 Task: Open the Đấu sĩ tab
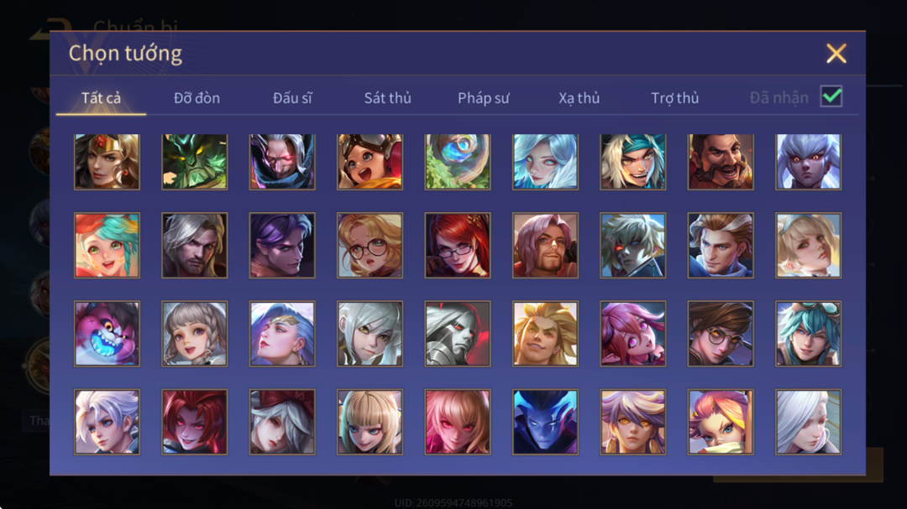(292, 97)
